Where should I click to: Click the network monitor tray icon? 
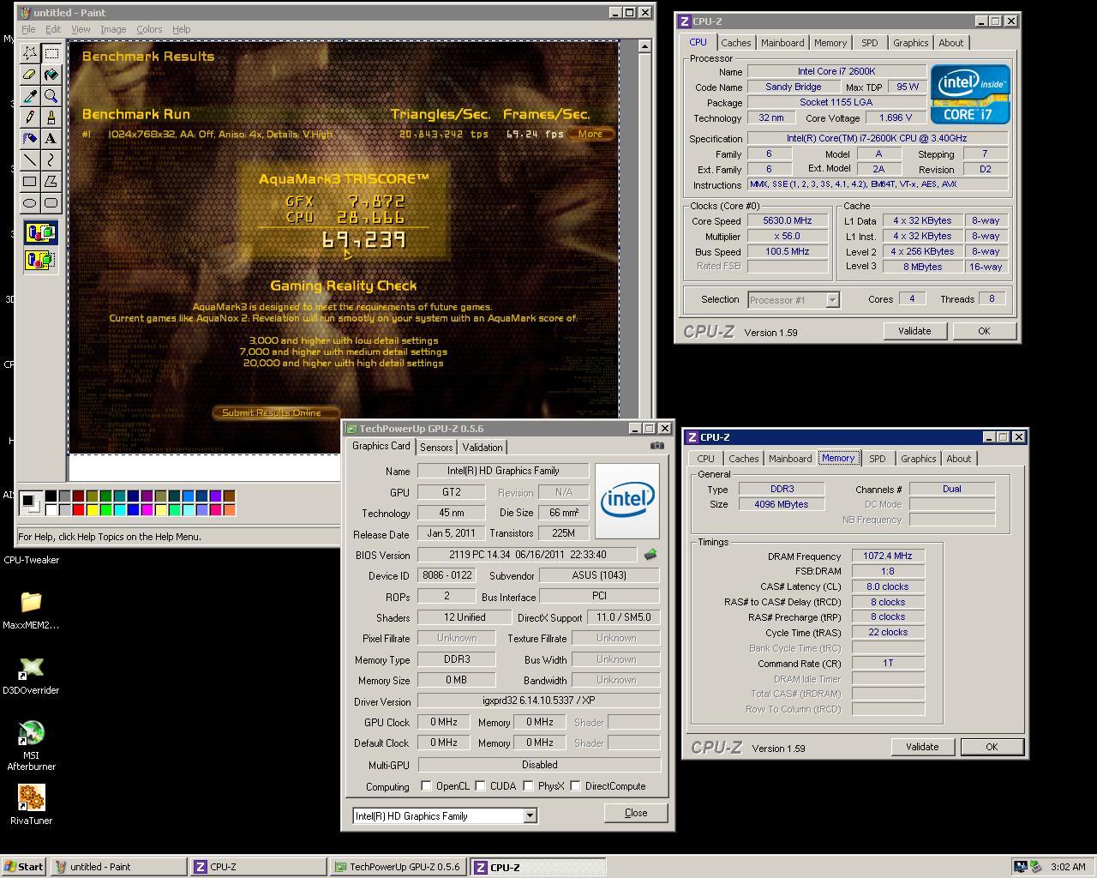(1021, 867)
